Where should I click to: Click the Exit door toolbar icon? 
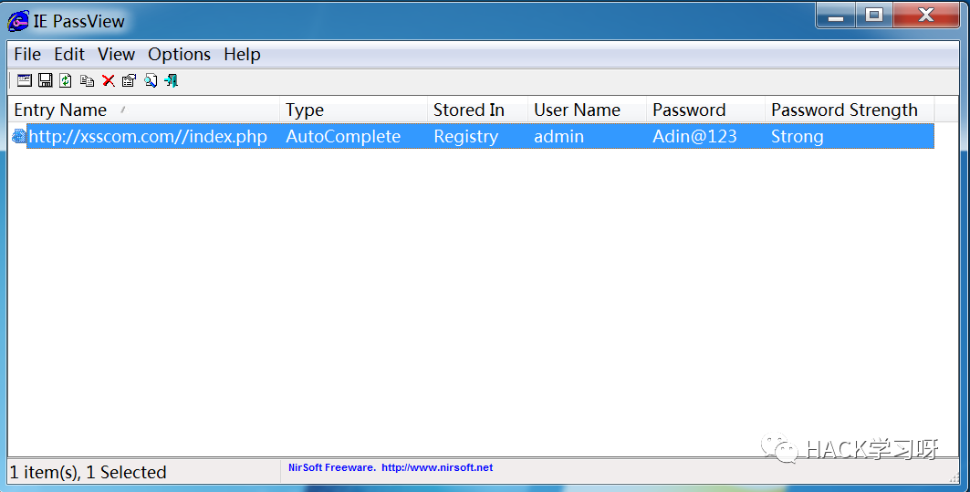pyautogui.click(x=172, y=80)
